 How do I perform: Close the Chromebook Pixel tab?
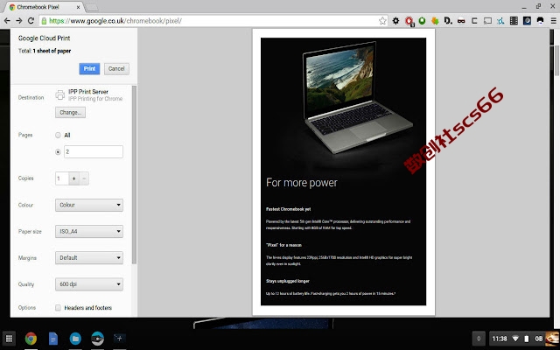pyautogui.click(x=78, y=7)
